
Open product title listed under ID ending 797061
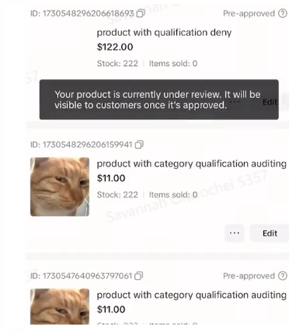(x=192, y=295)
